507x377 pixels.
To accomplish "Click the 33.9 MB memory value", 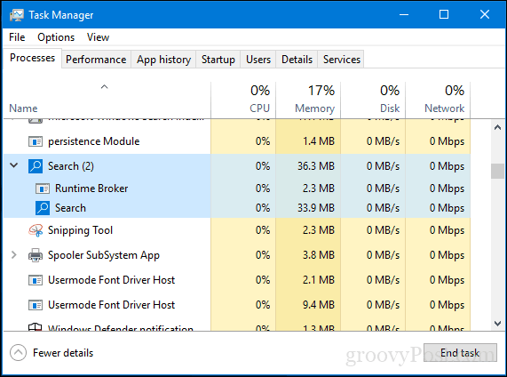I will click(x=316, y=208).
